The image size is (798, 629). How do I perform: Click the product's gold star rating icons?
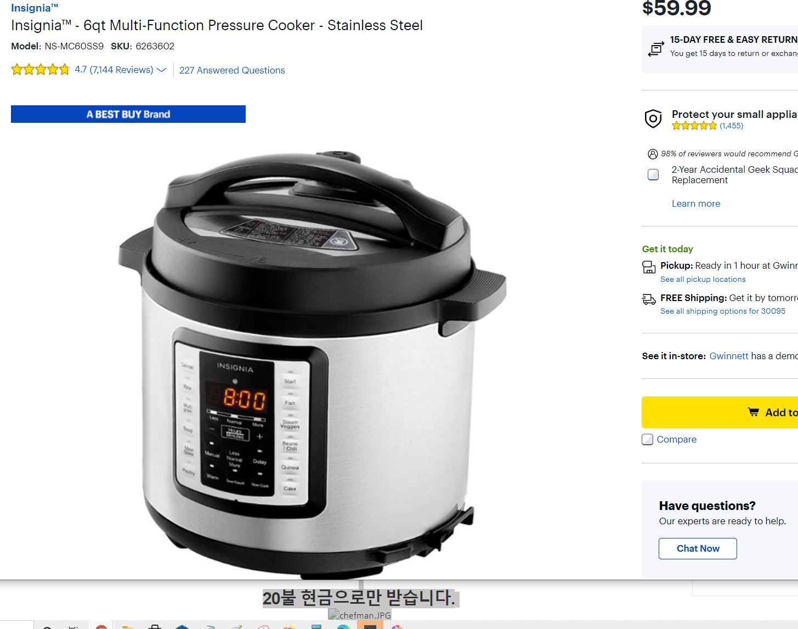(41, 70)
